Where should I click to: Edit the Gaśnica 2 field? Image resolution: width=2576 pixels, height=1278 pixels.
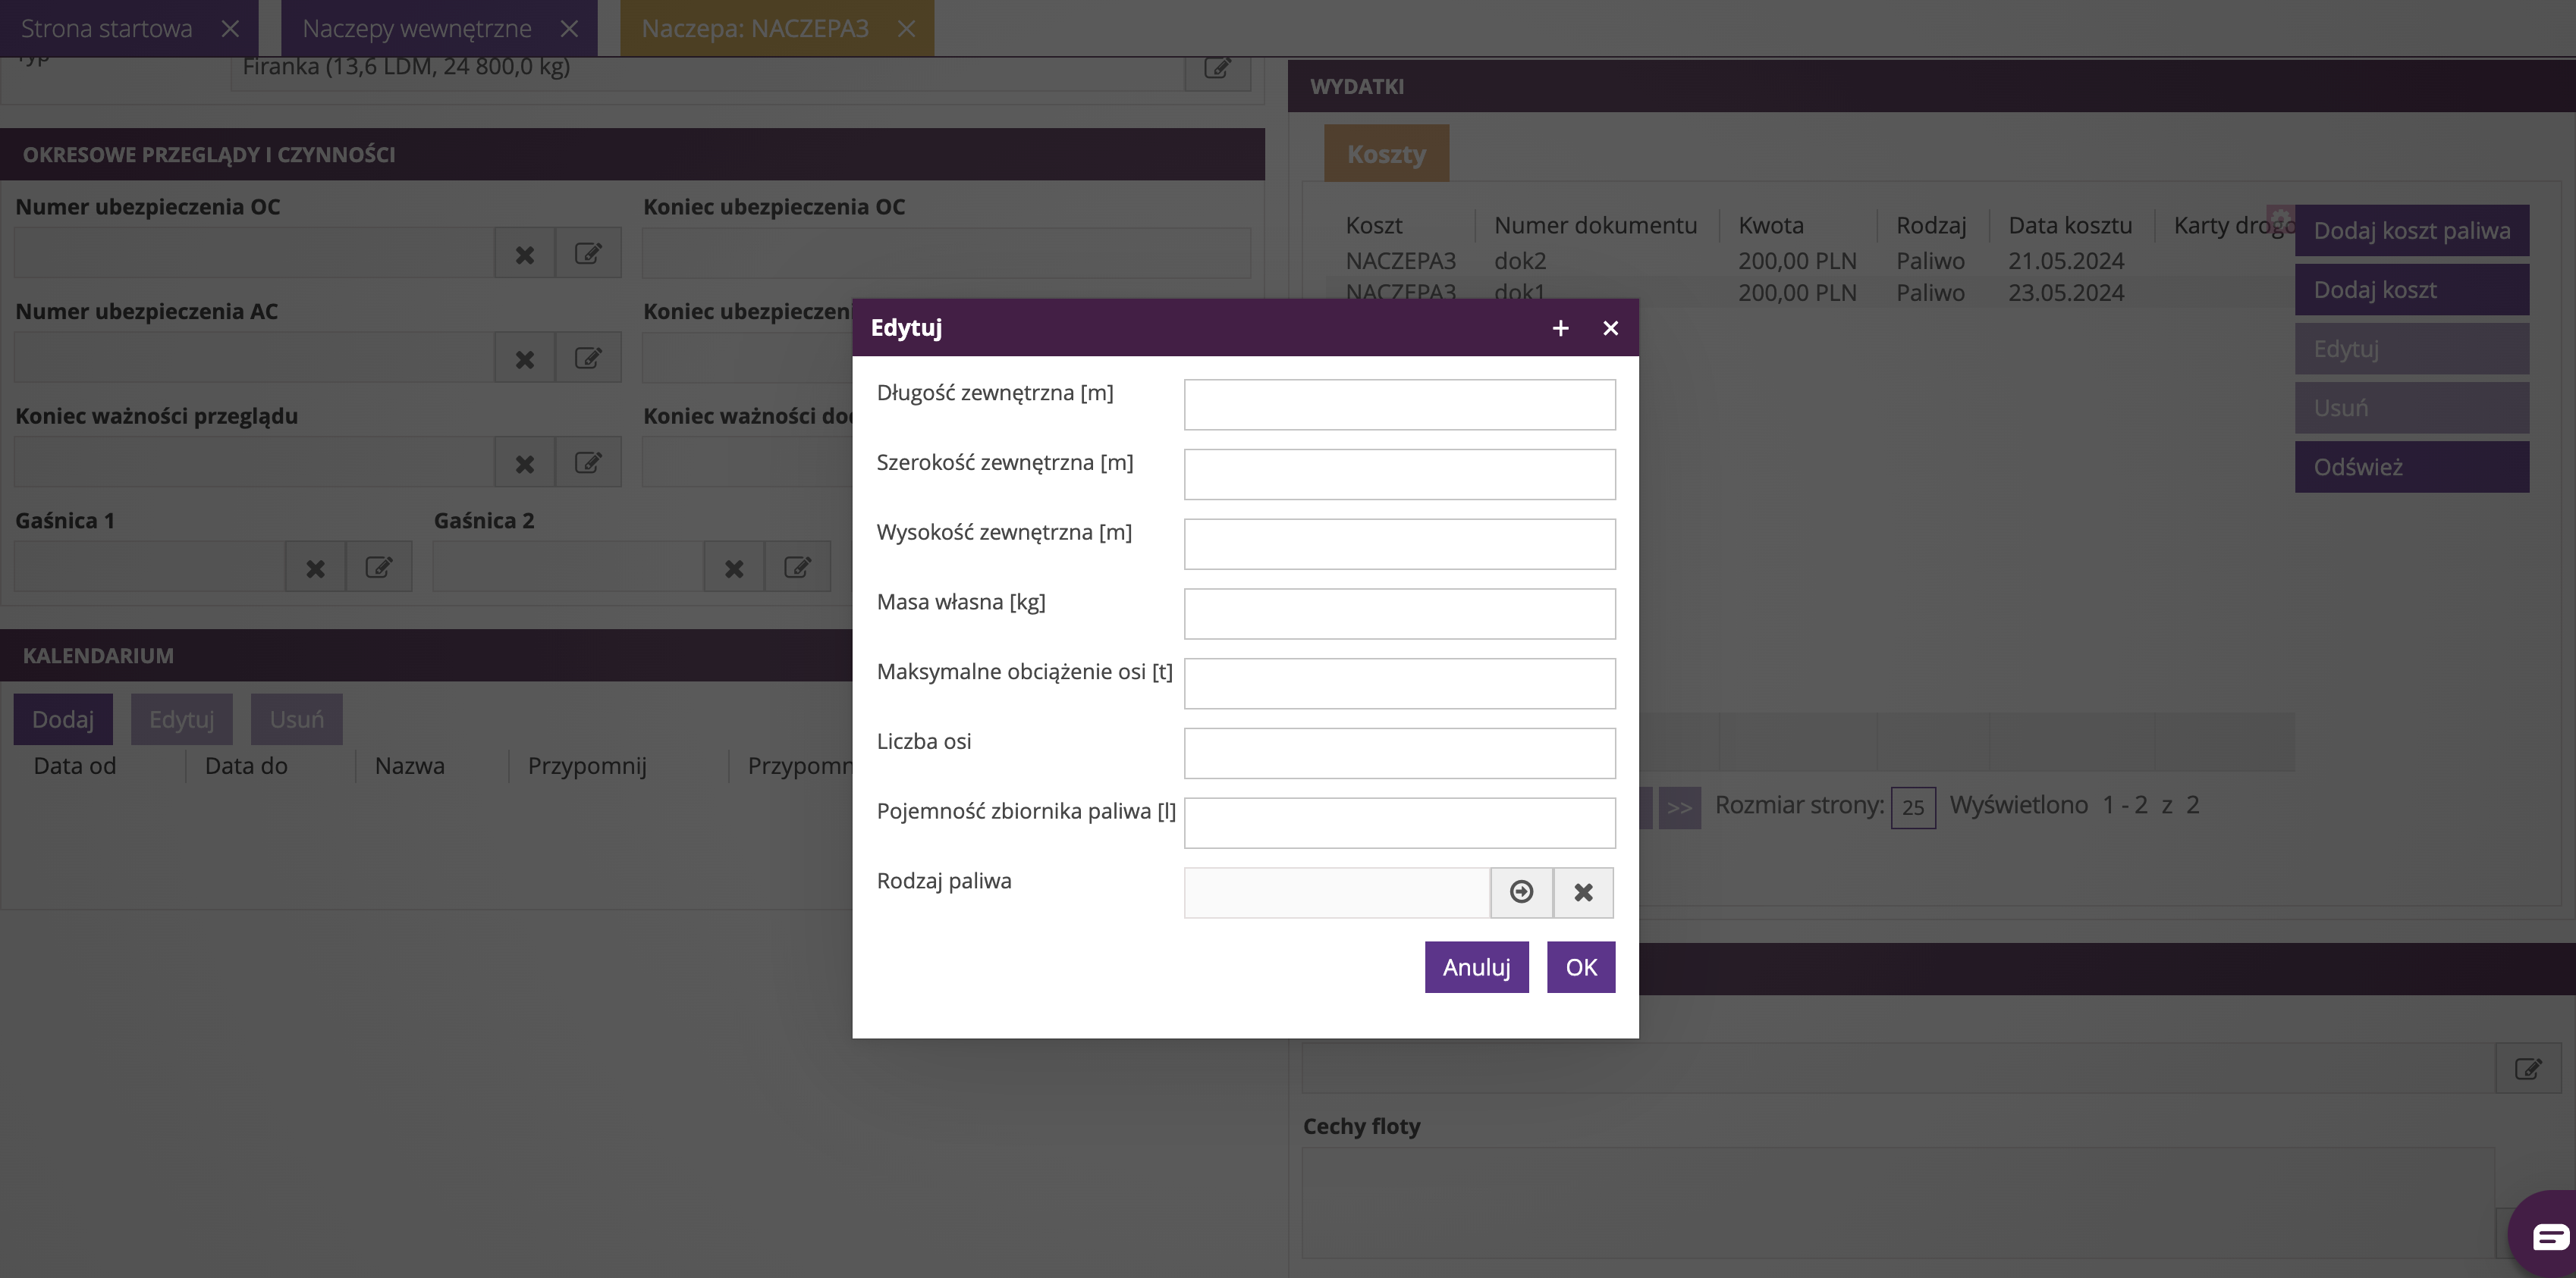[797, 568]
